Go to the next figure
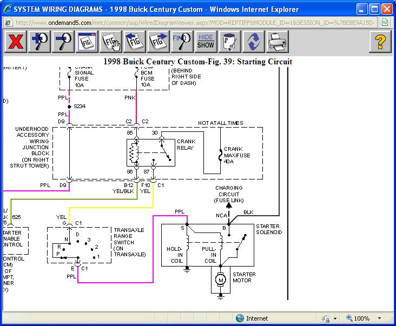Screen dimensions: 396x326 click(158, 42)
